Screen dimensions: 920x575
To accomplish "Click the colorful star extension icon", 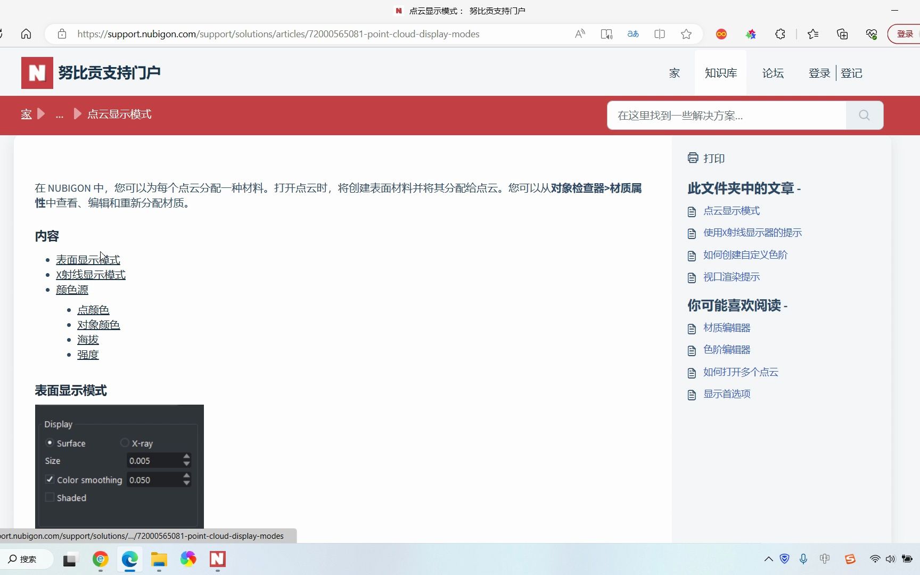I will [x=751, y=34].
